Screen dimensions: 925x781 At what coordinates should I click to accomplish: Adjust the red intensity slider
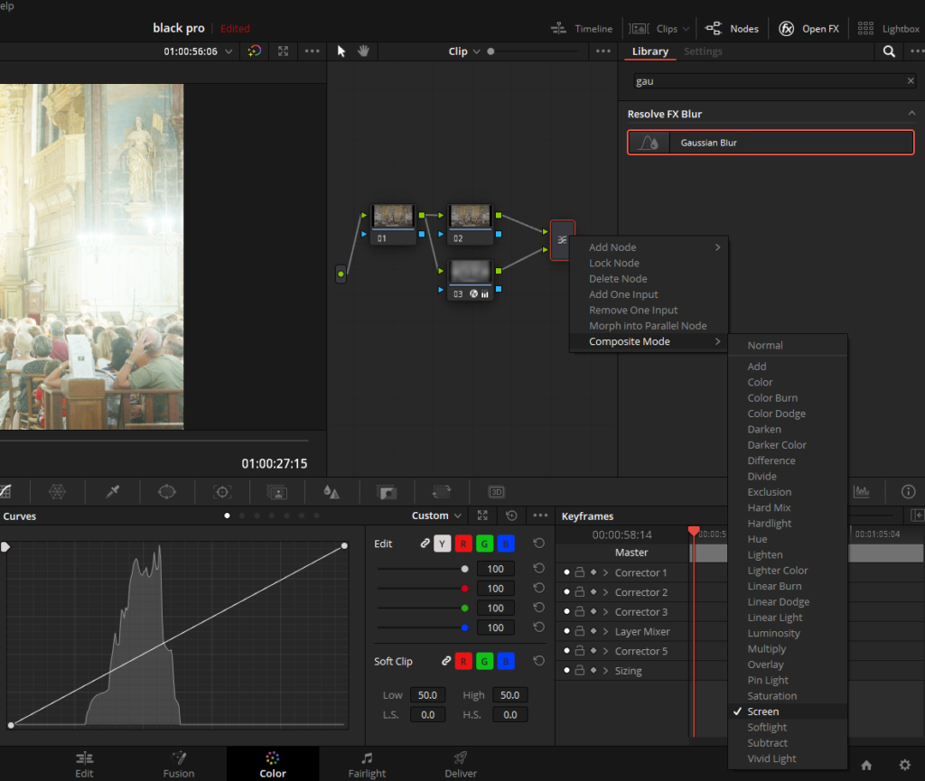[465, 589]
